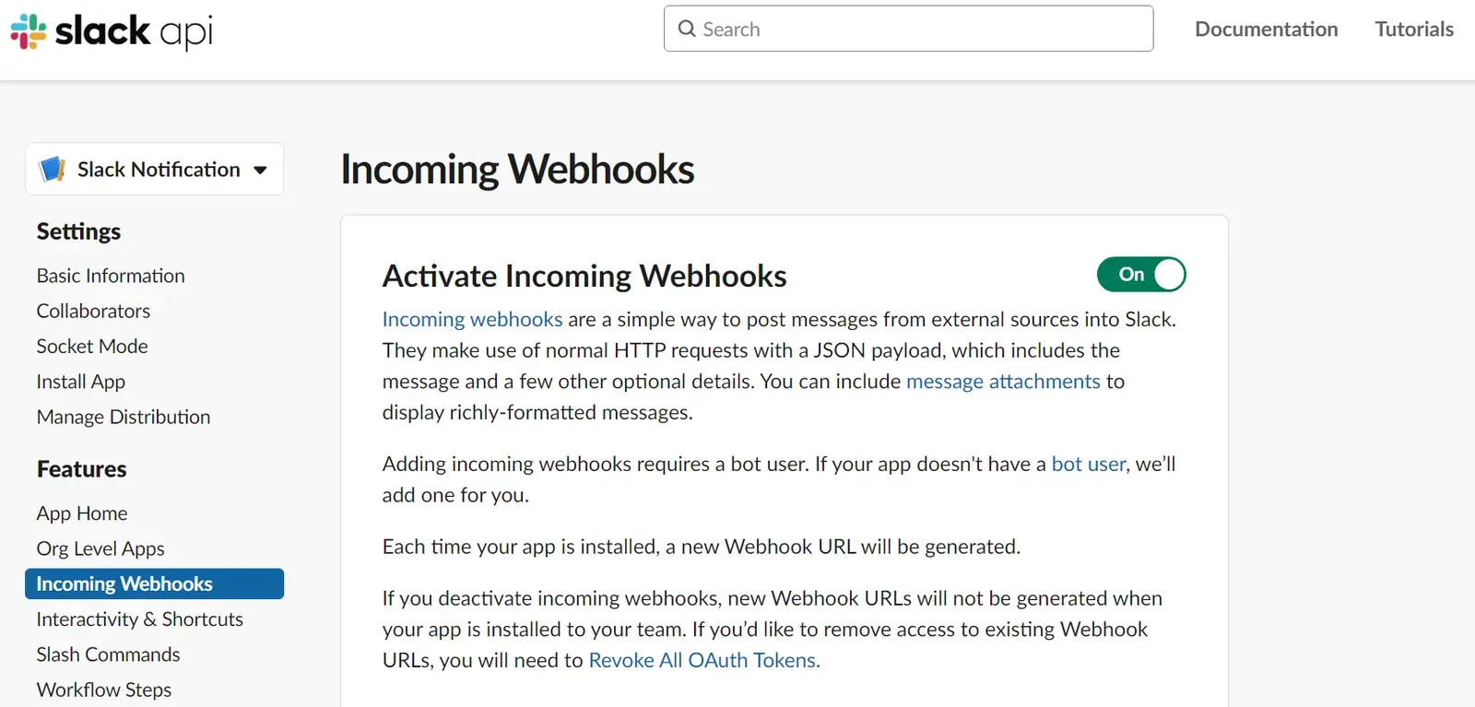Viewport: 1475px width, 707px height.
Task: Go to Collaborators settings
Action: pyautogui.click(x=93, y=311)
